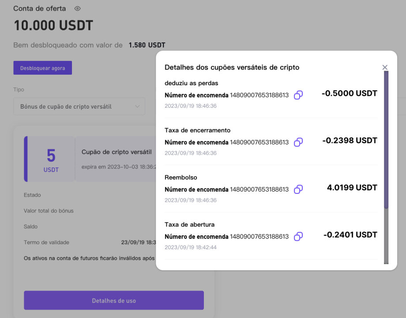The height and width of the screenshot is (318, 406).
Task: Click the 'Desbloquear agora' button
Action: [43, 68]
